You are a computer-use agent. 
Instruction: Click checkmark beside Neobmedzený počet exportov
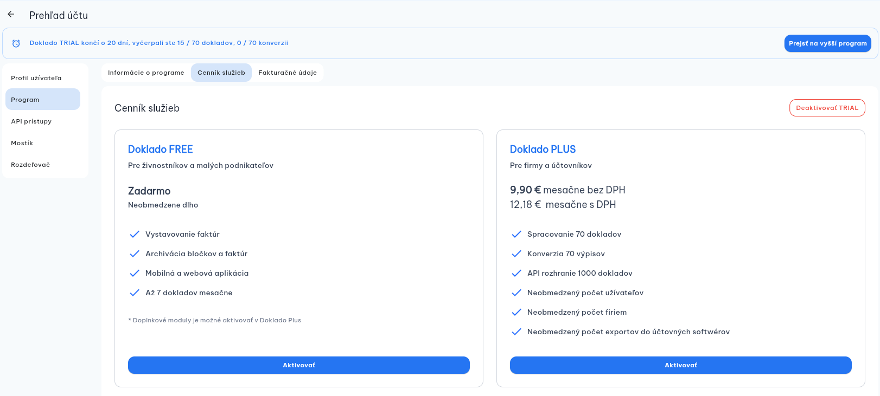coord(516,332)
